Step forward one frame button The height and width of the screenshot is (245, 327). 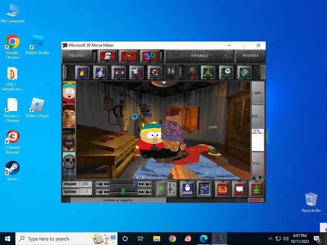141,184
